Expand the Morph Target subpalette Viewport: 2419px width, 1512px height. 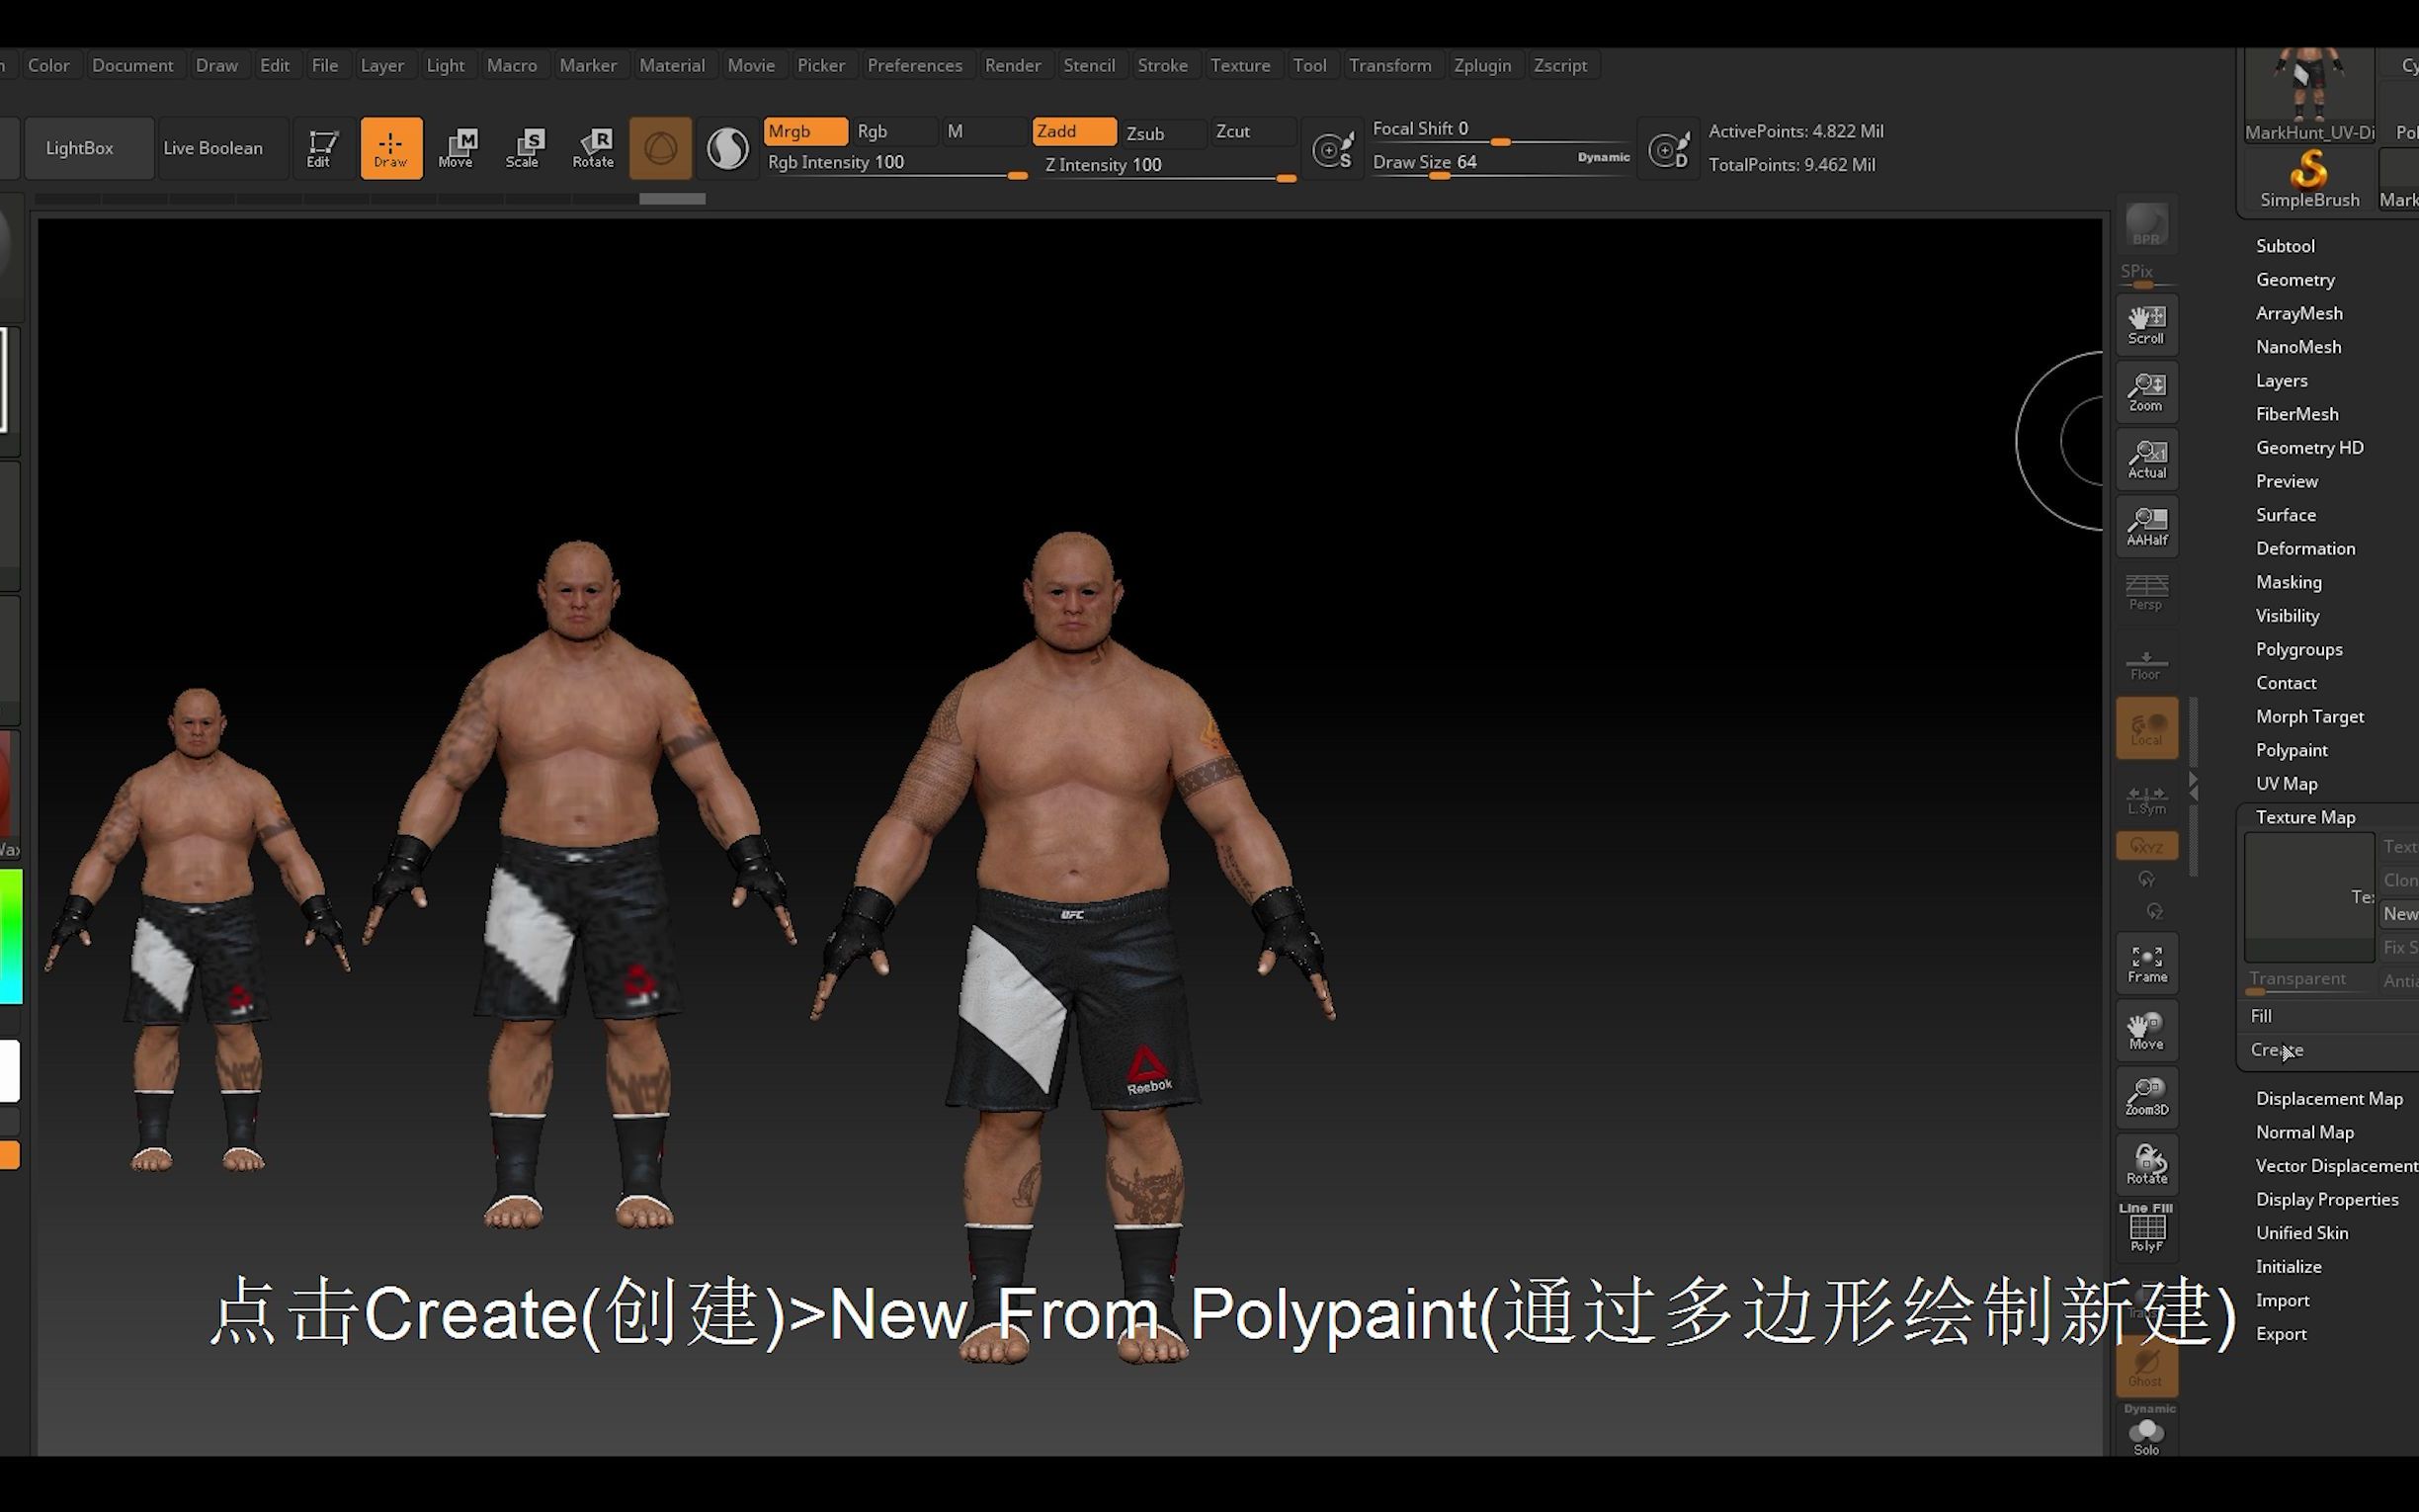click(2309, 716)
